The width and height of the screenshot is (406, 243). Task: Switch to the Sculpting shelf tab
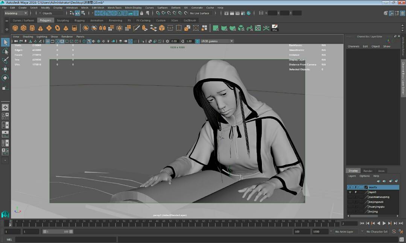[x=63, y=20]
